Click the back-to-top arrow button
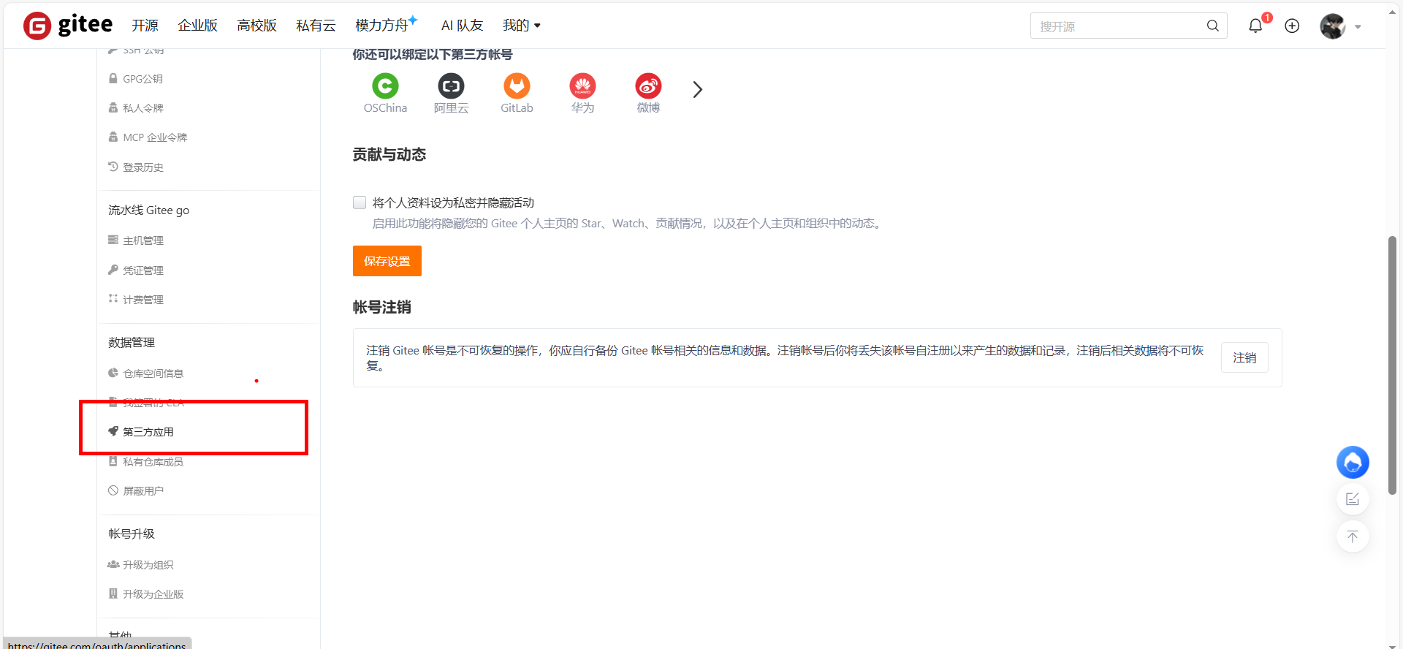The image size is (1403, 649). click(1352, 536)
